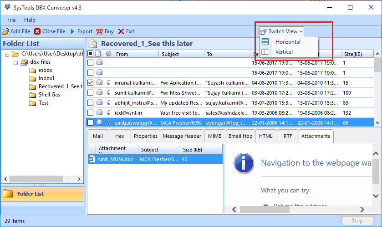
Task: Click the Exit red X icon
Action: tap(121, 31)
